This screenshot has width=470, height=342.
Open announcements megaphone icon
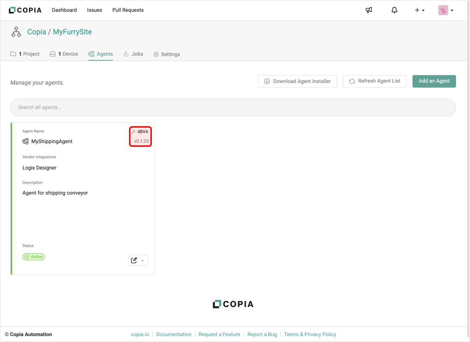click(369, 10)
